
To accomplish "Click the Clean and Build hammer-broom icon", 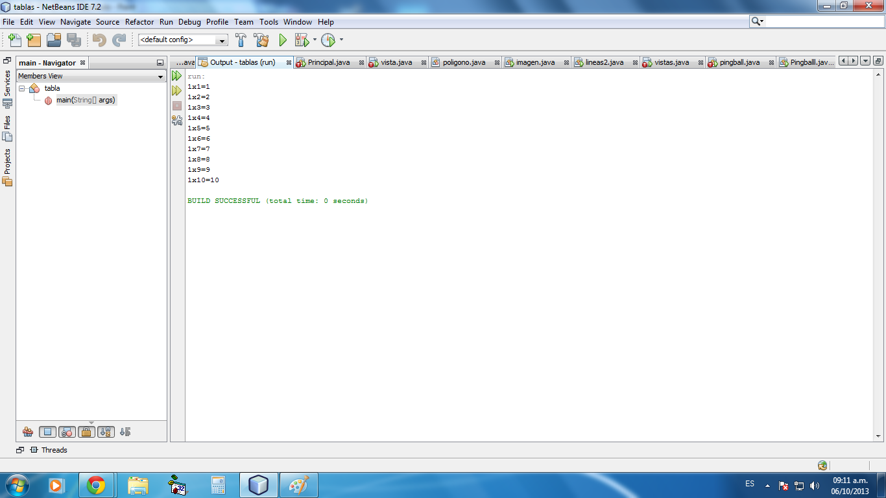I will 261,40.
